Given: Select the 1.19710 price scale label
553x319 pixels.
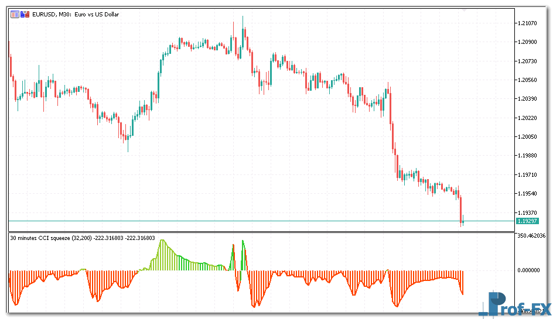Looking at the screenshot, I should click(x=527, y=175).
